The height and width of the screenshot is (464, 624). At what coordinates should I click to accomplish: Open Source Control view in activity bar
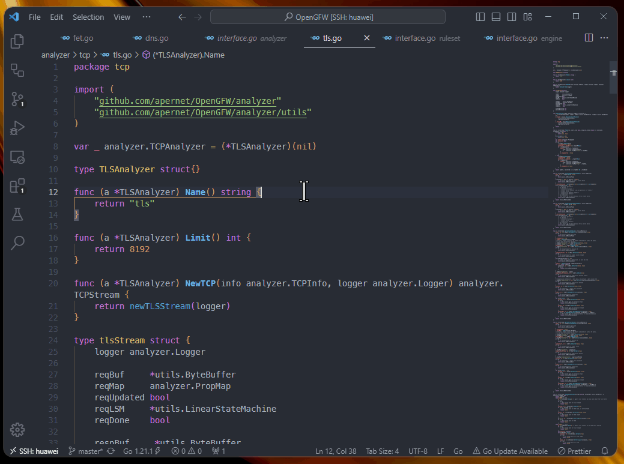click(17, 99)
